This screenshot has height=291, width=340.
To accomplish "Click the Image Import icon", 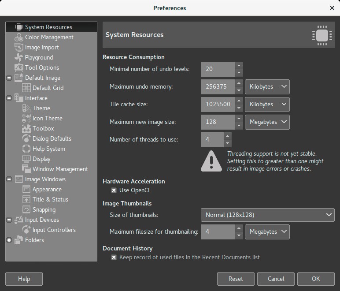I will tap(18, 48).
